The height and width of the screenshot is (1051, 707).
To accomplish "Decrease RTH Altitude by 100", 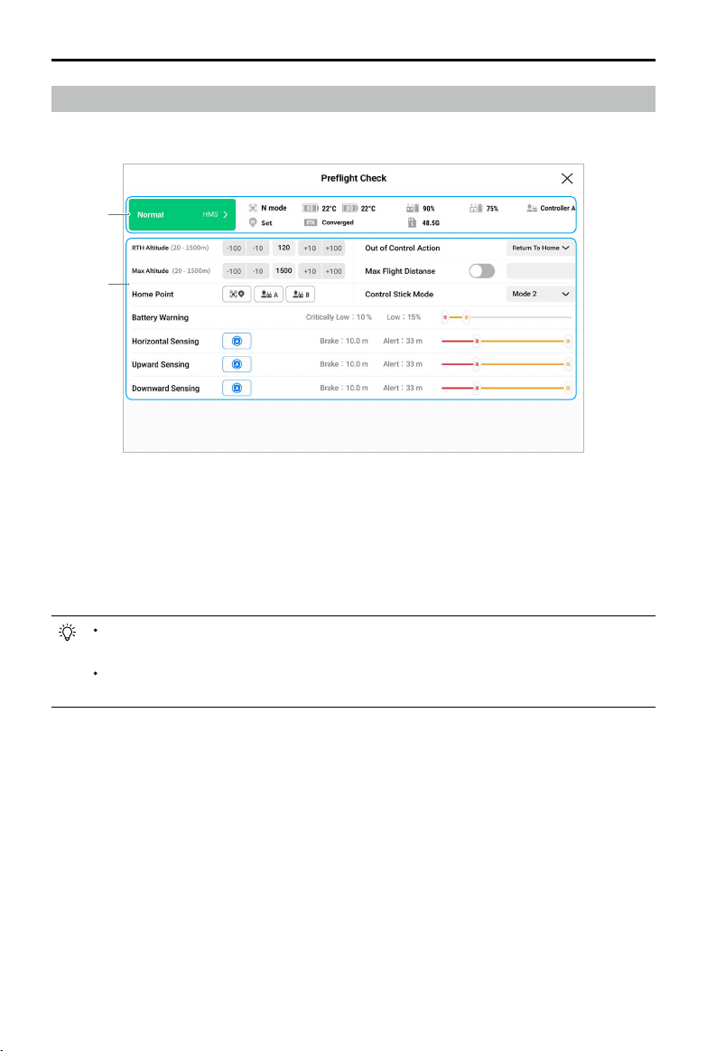I will pos(234,248).
